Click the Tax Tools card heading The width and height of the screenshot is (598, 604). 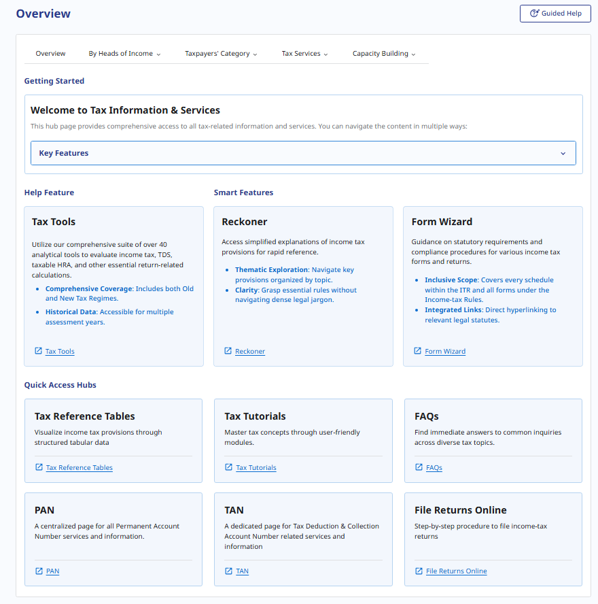54,222
